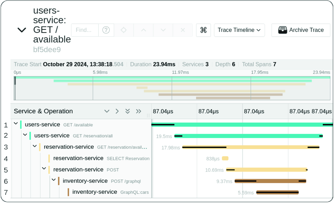Click the 10.69ms reservation-service POST bar
Image resolution: width=336 pixels, height=207 pixels.
coord(267,170)
